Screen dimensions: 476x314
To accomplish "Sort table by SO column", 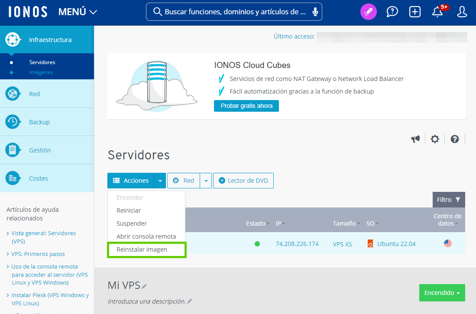I will 372,223.
